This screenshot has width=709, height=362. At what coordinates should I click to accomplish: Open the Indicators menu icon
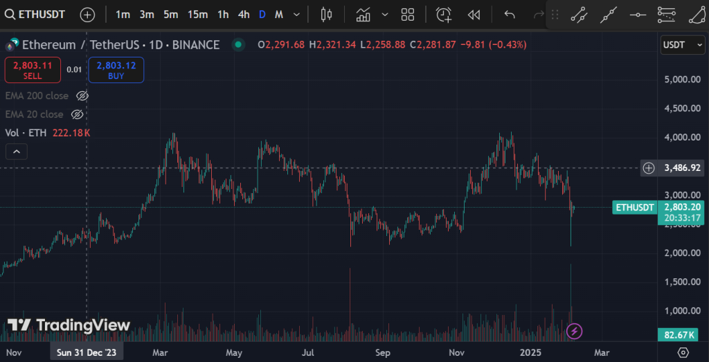pos(363,15)
